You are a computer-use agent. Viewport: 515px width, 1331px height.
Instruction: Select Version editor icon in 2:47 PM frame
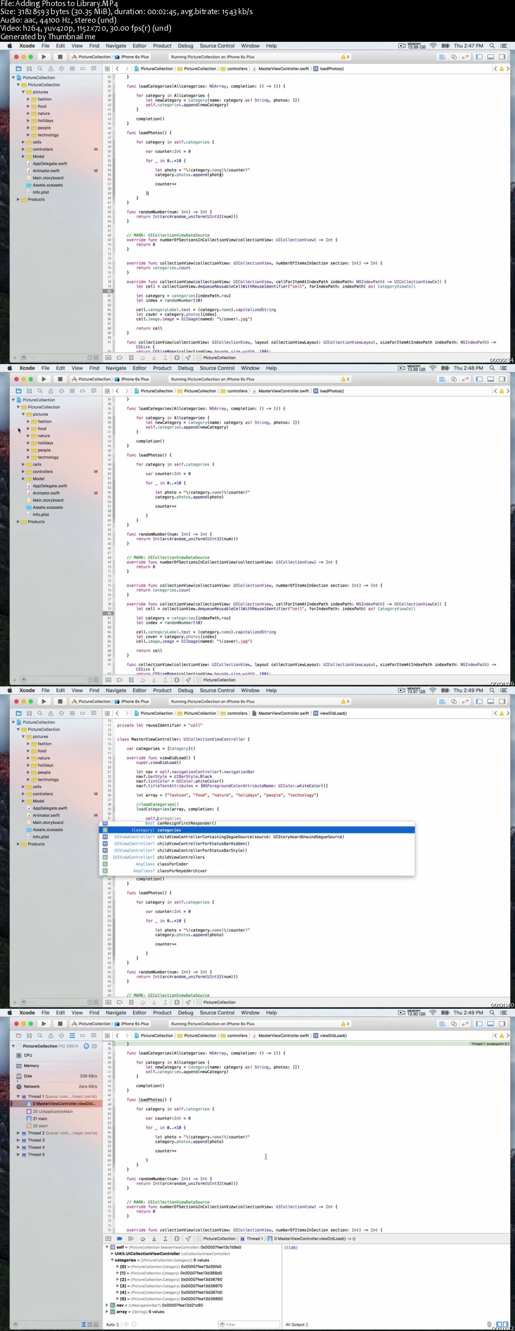coord(465,57)
